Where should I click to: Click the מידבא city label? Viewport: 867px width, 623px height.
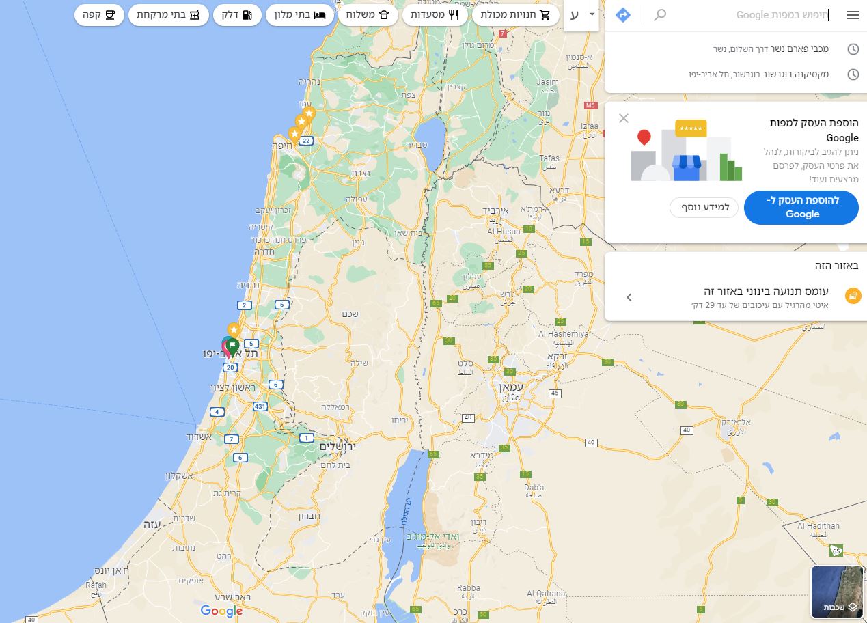click(x=480, y=455)
